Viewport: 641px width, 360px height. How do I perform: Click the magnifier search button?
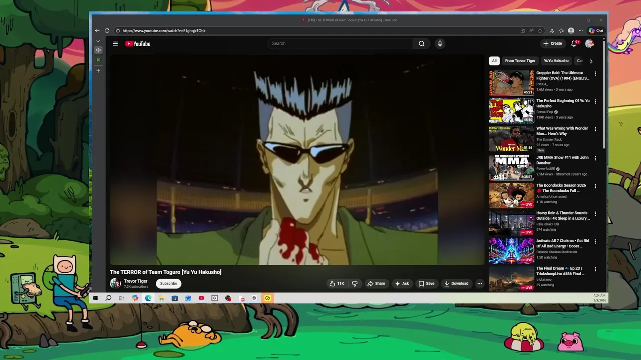pos(422,44)
